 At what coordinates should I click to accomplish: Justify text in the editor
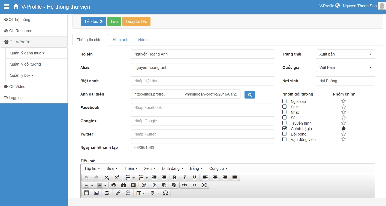(235, 177)
